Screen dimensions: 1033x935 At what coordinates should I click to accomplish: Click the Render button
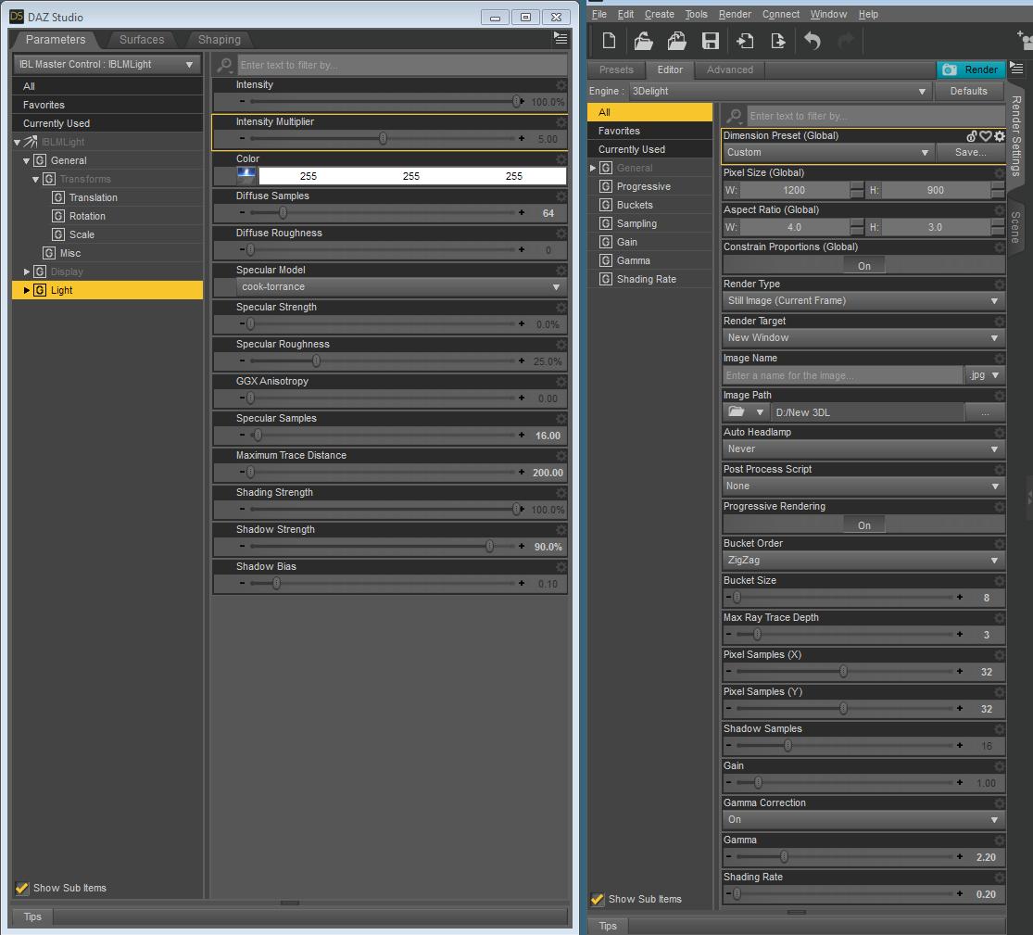971,69
